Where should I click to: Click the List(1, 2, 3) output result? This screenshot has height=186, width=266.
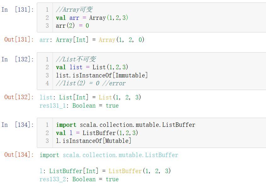click(x=120, y=97)
